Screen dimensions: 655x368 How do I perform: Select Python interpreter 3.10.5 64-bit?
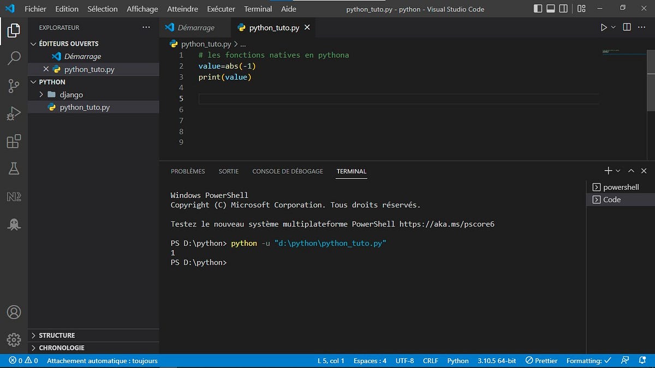pyautogui.click(x=496, y=360)
